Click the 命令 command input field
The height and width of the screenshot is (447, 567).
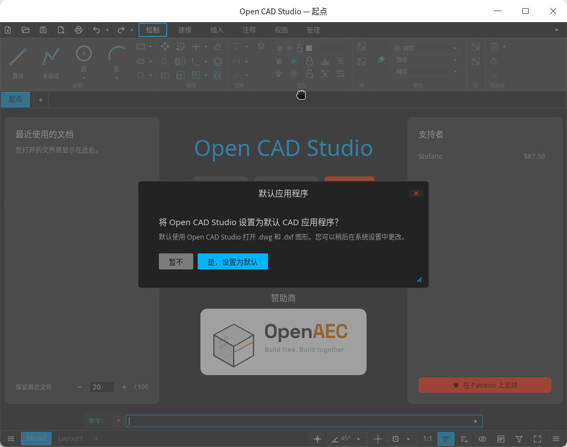tap(304, 421)
